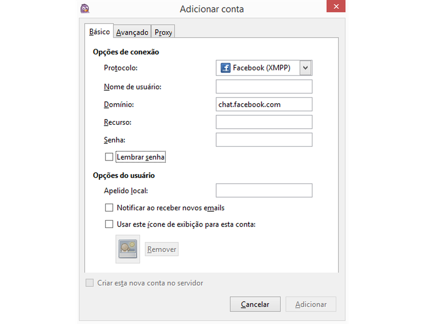
Task: Click the buddy icon image placeholder
Action: (128, 249)
